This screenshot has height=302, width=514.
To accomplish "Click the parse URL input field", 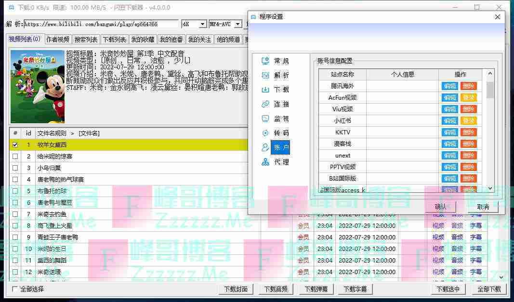I will point(100,24).
